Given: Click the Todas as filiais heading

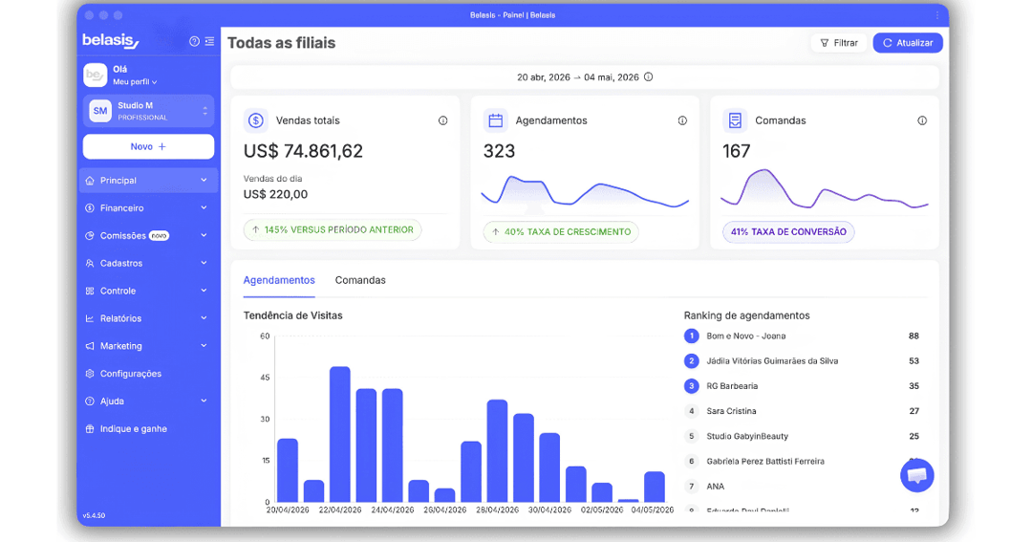Looking at the screenshot, I should pyautogui.click(x=282, y=43).
